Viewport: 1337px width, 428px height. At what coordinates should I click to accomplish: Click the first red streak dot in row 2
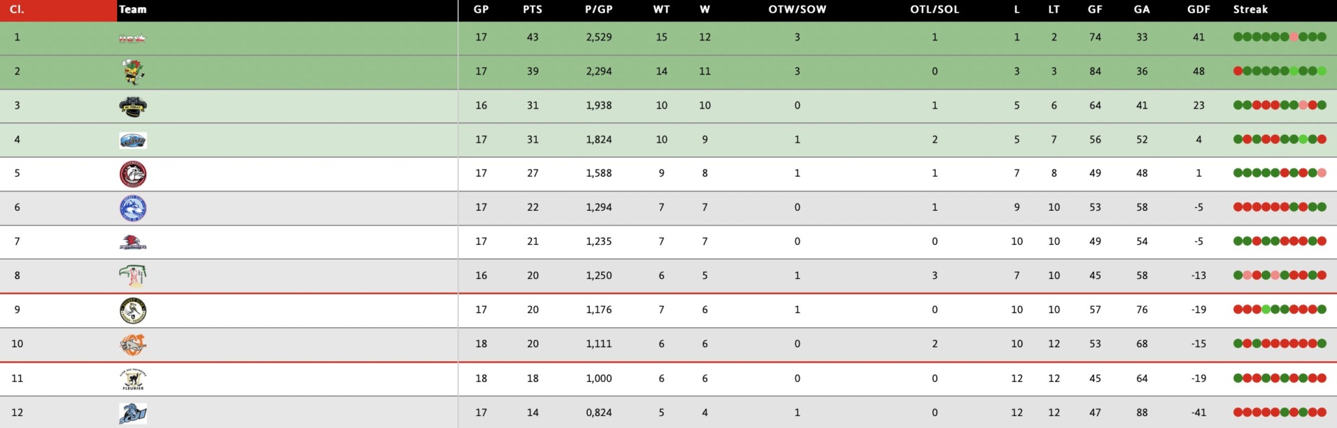[1238, 71]
